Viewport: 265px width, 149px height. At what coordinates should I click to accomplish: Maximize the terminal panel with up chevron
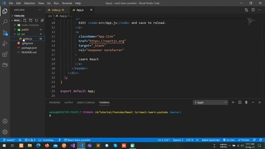coord(253,102)
